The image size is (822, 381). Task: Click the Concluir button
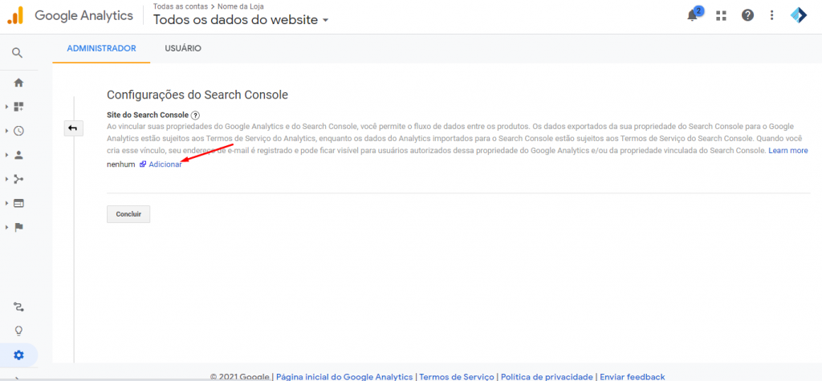128,214
